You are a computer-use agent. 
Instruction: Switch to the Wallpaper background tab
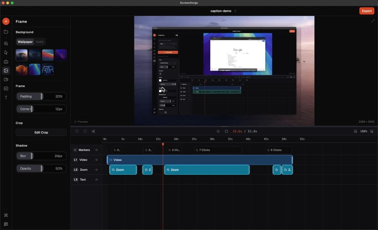coord(25,42)
